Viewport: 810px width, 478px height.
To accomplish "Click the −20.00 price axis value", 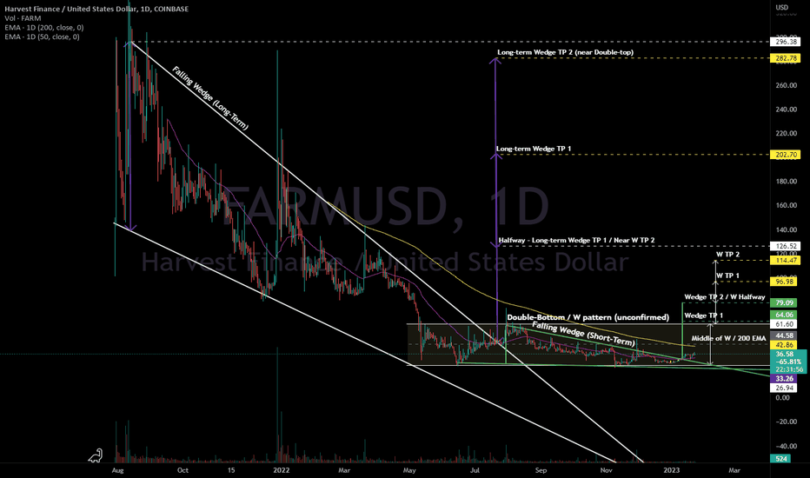I will [786, 422].
